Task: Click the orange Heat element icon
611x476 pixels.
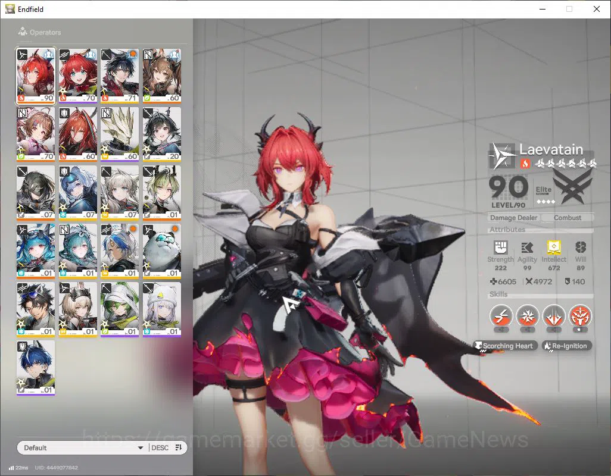Action: pyautogui.click(x=525, y=164)
